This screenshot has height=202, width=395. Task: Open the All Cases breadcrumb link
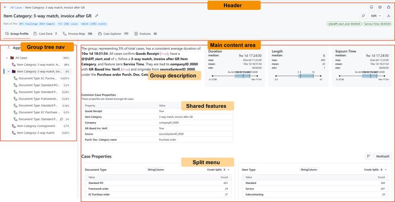16,8
